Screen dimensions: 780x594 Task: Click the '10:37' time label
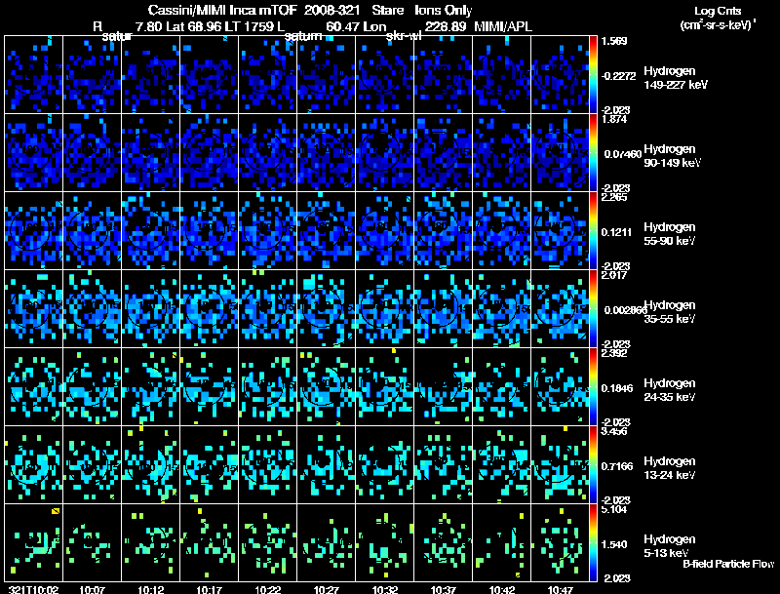click(x=443, y=589)
